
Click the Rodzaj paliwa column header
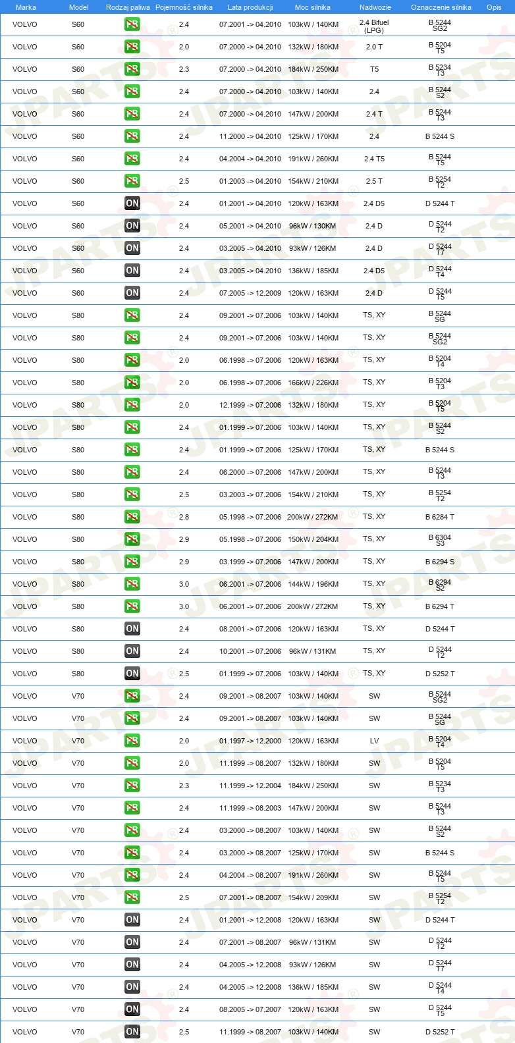(x=128, y=7)
